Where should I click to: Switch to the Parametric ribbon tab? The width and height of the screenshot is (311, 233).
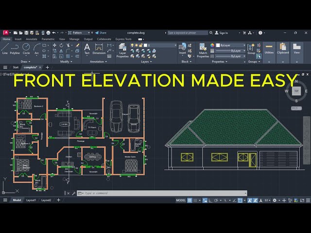coord(48,39)
